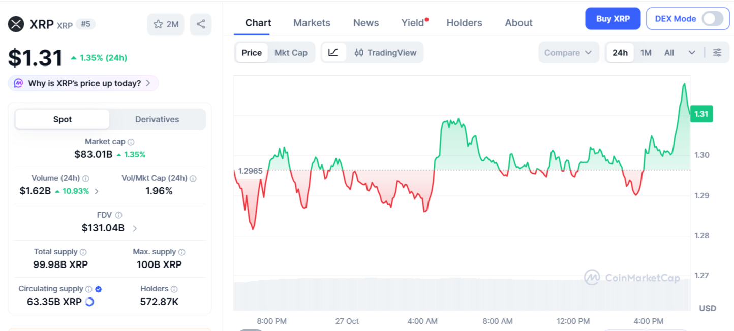This screenshot has height=331, width=734.
Task: Open the Yield tab
Action: [x=413, y=23]
